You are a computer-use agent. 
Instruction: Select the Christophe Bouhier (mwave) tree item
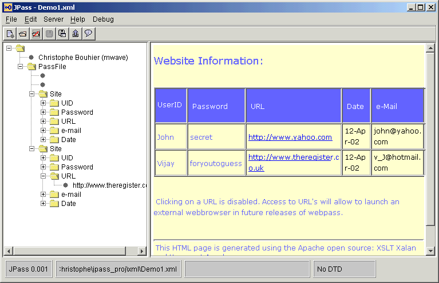tap(83, 58)
